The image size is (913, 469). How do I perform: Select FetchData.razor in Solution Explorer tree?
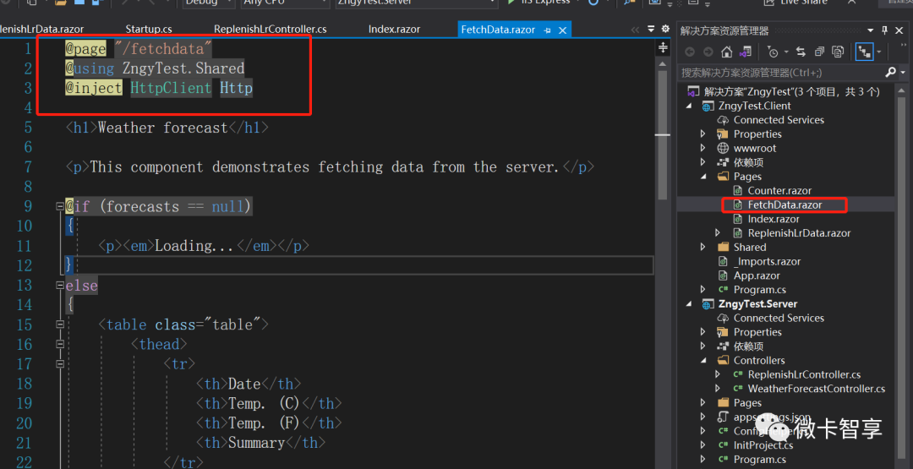pyautogui.click(x=785, y=205)
